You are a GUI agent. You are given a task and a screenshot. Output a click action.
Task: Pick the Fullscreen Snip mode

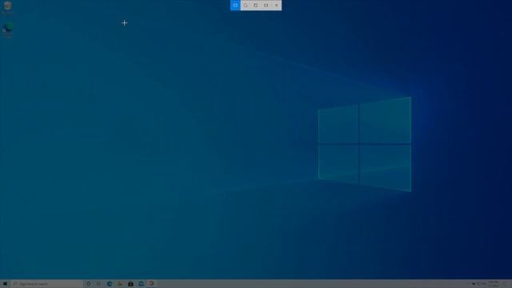[x=266, y=6]
